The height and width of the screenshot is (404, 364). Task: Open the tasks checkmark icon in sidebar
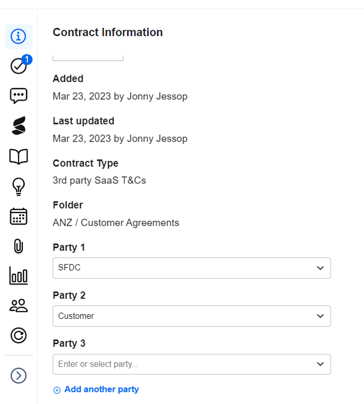[x=19, y=67]
